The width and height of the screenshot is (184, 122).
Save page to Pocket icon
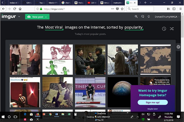[117, 9]
